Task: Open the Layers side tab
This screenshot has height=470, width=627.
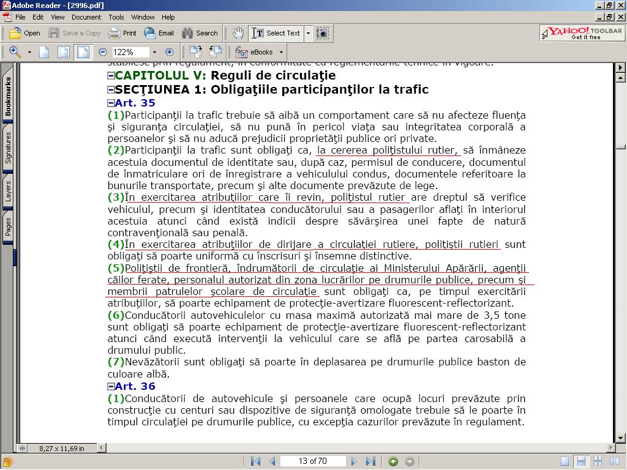Action: pyautogui.click(x=7, y=192)
